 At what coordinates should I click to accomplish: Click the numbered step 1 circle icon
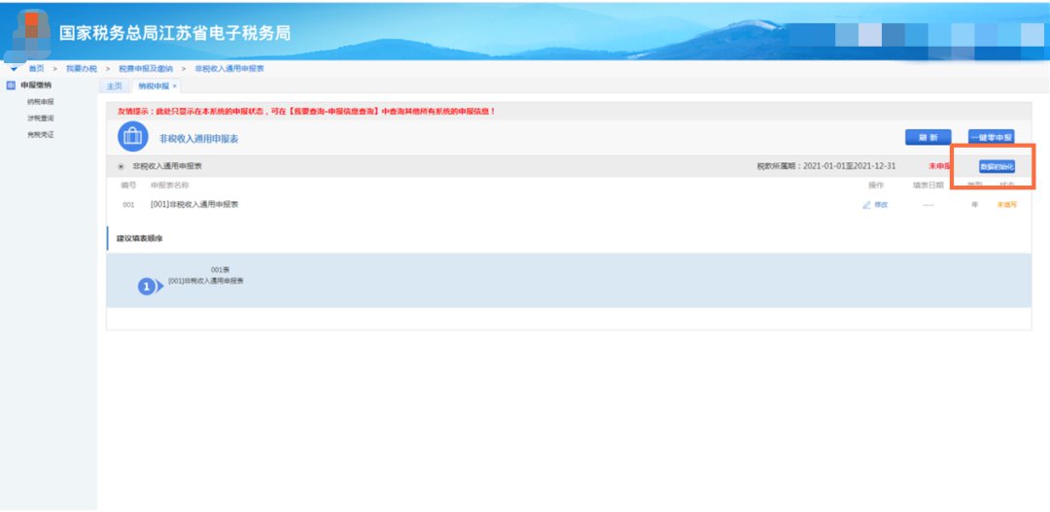[147, 287]
